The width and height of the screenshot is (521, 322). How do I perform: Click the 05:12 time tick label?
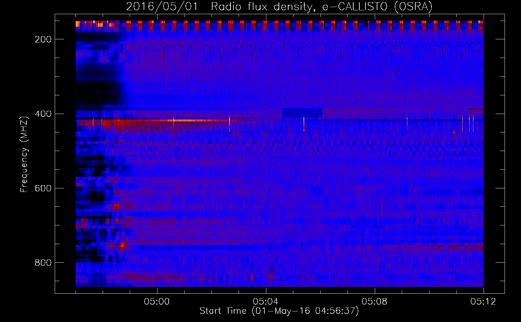pos(483,302)
